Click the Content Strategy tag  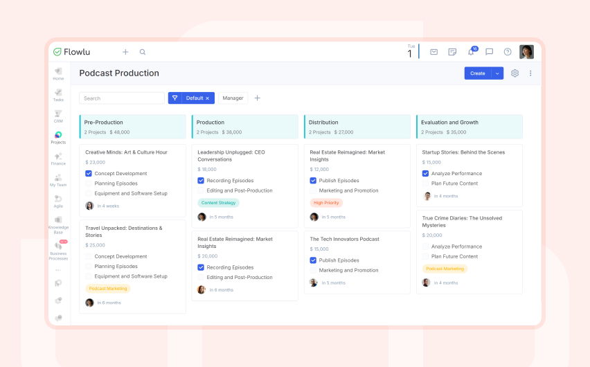[219, 203]
